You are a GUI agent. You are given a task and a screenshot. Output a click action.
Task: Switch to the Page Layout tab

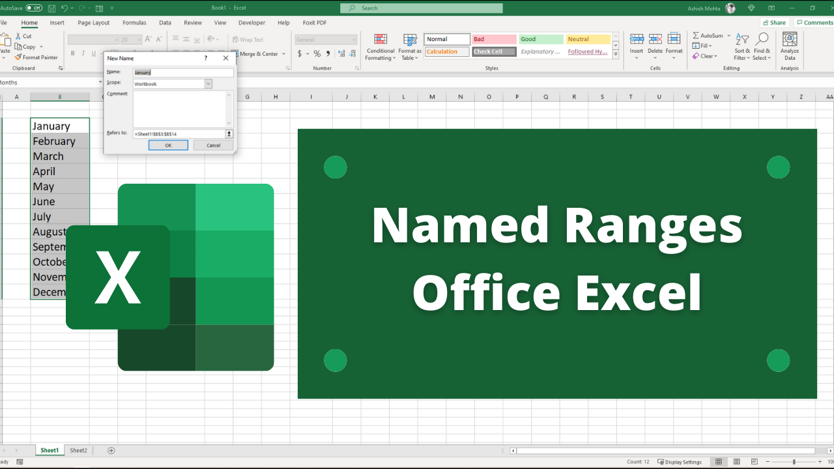tap(94, 23)
